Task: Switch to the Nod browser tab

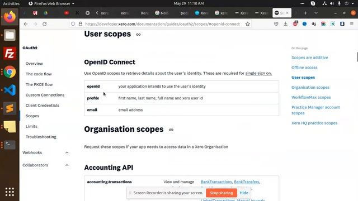Action: (162, 13)
